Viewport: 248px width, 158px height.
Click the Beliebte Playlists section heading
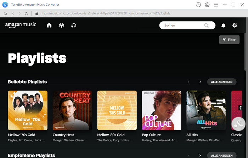tap(27, 82)
